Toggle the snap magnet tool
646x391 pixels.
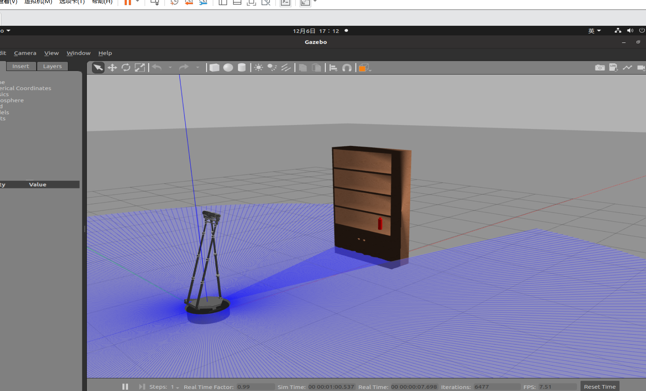[x=347, y=68]
